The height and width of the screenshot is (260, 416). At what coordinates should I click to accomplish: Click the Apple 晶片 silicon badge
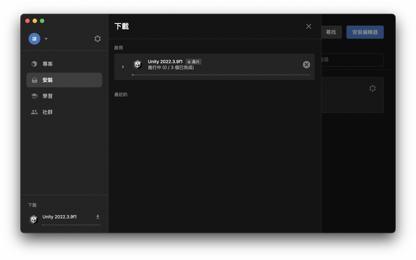193,62
